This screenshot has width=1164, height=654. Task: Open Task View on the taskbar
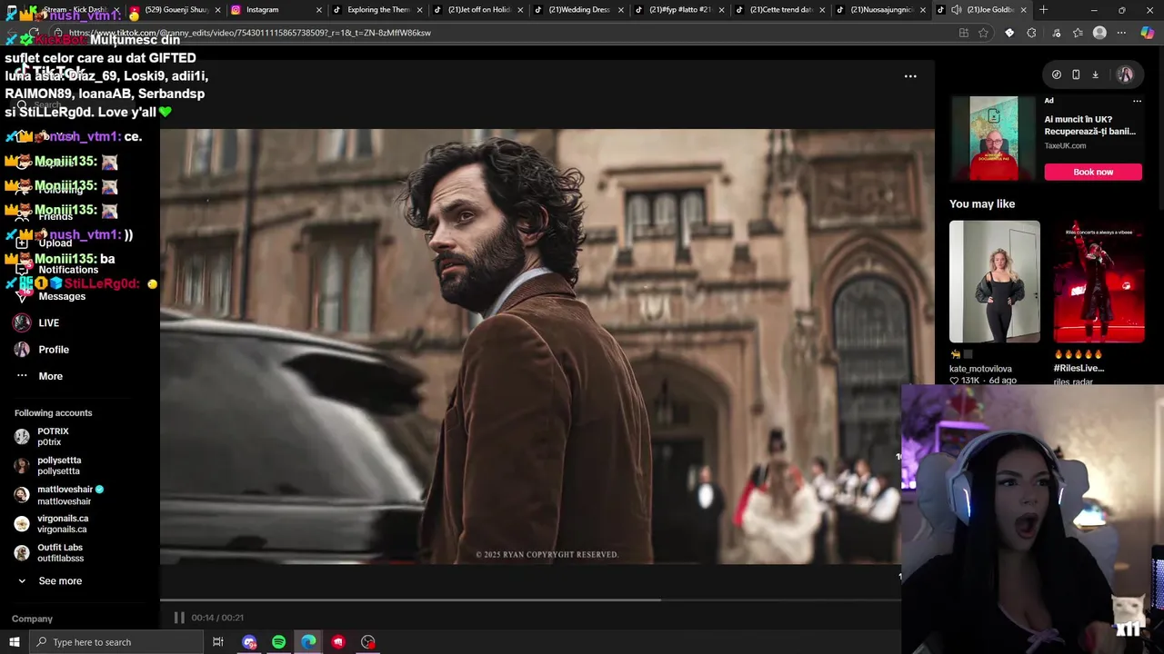click(x=218, y=642)
